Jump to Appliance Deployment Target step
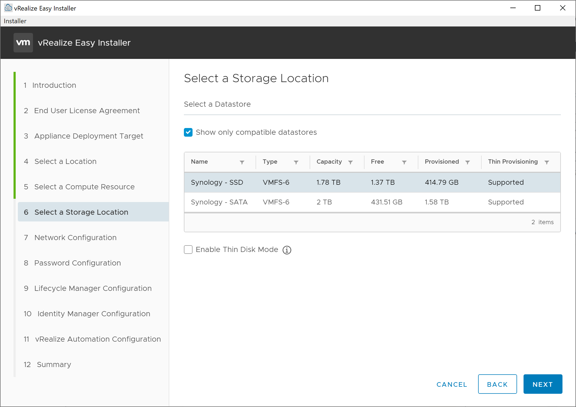The height and width of the screenshot is (407, 576). 88,136
